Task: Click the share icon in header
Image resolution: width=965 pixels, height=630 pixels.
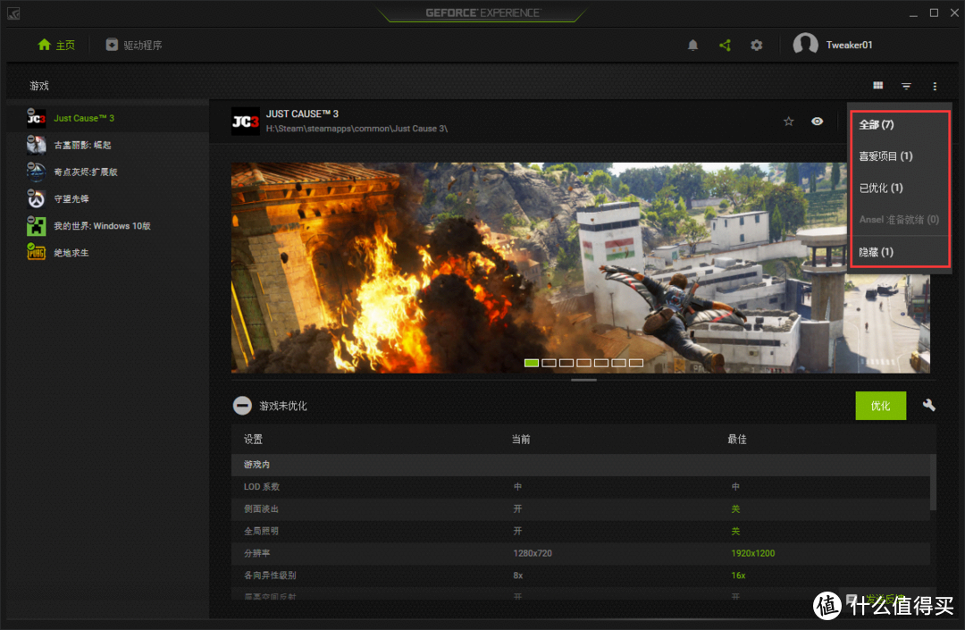Action: click(725, 45)
